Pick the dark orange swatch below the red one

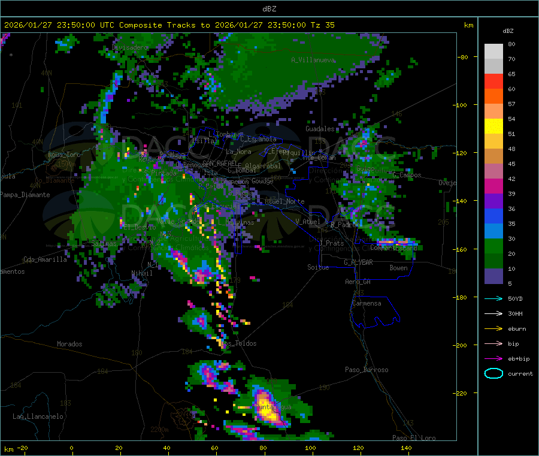tap(493, 96)
